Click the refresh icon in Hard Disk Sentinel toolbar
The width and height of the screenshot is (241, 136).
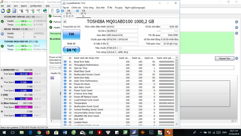point(3,11)
